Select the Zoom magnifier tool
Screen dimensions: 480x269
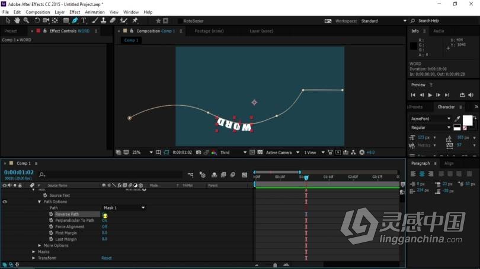26,21
